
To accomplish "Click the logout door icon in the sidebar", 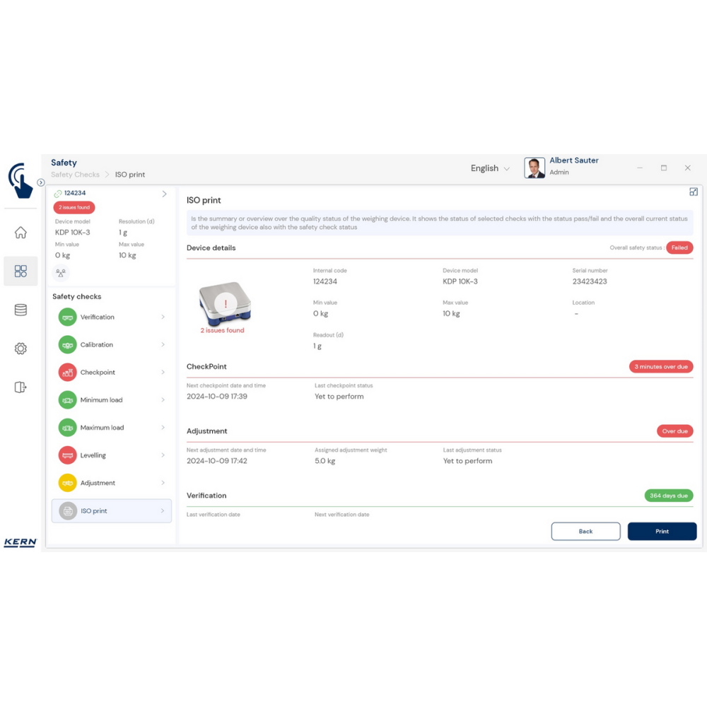I will [x=21, y=387].
